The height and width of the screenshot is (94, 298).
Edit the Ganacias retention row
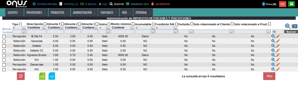click(x=278, y=41)
